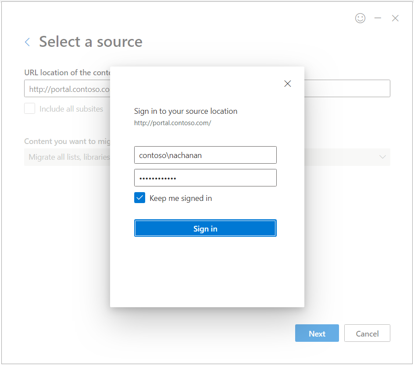Click the Keep me signed in label
The width and height of the screenshot is (414, 365).
tap(181, 198)
